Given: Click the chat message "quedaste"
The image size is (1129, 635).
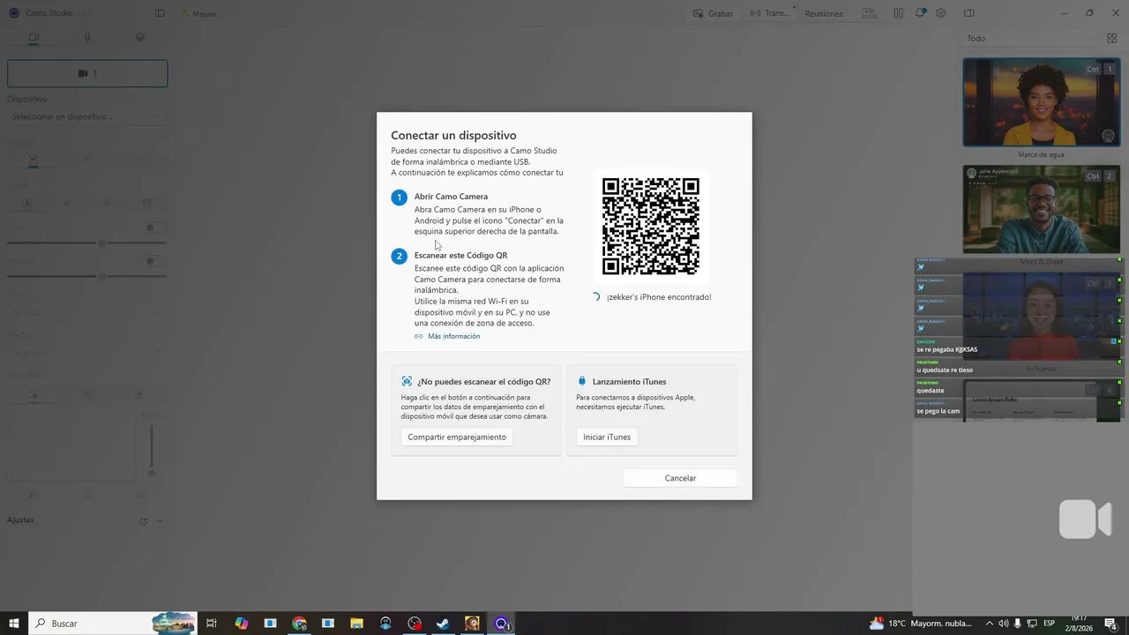Looking at the screenshot, I should pyautogui.click(x=931, y=391).
